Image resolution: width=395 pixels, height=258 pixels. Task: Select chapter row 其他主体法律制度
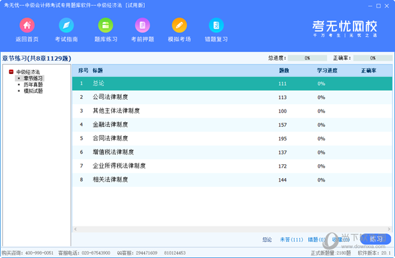tap(232, 111)
